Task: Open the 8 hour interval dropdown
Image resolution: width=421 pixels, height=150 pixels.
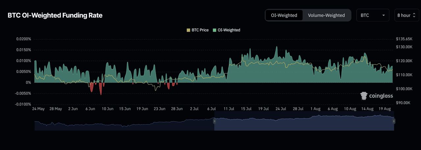Action: coord(407,15)
